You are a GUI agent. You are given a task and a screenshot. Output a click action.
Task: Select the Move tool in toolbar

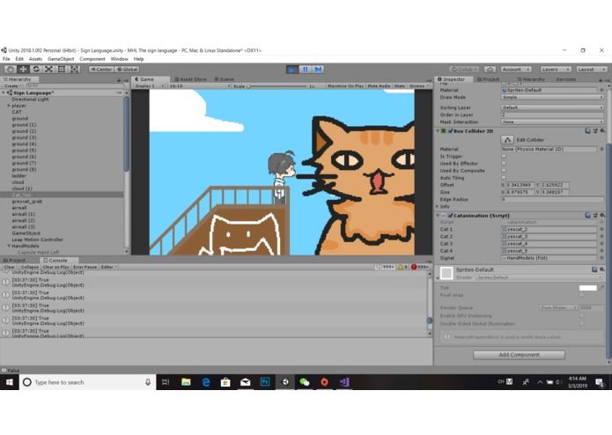[x=24, y=70]
